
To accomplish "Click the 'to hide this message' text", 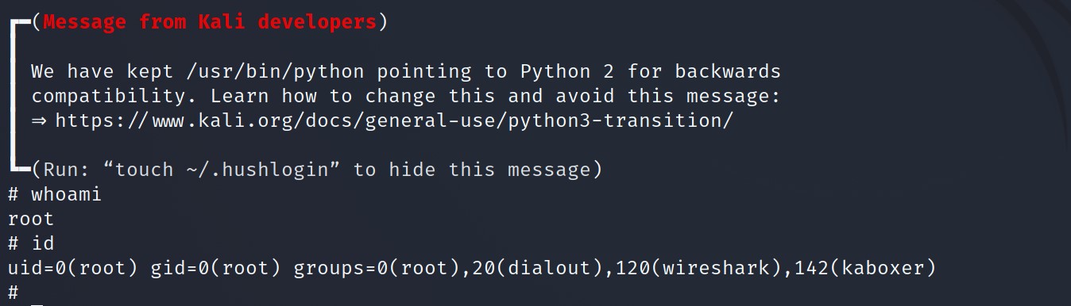I will [x=473, y=170].
